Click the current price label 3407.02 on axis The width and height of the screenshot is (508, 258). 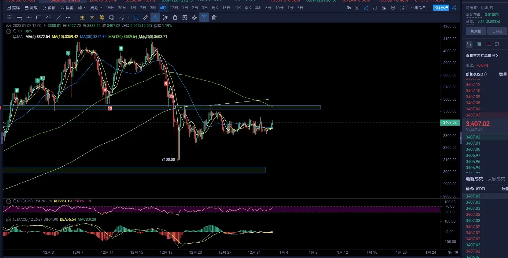[450, 123]
